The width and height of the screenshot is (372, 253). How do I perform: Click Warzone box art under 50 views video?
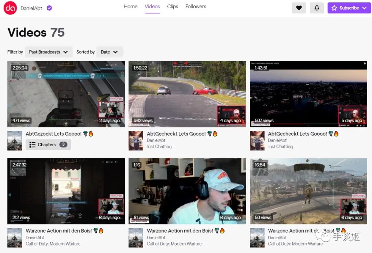point(257,238)
